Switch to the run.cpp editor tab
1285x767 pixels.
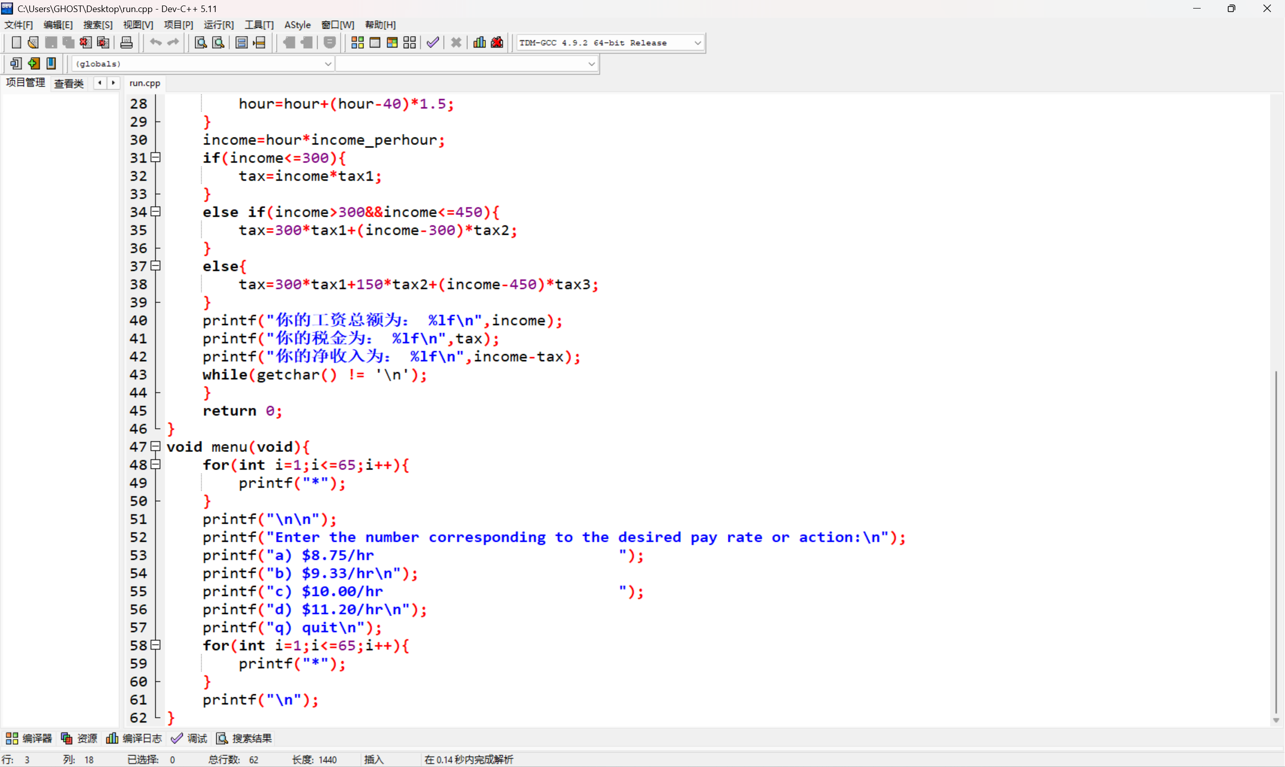click(145, 83)
